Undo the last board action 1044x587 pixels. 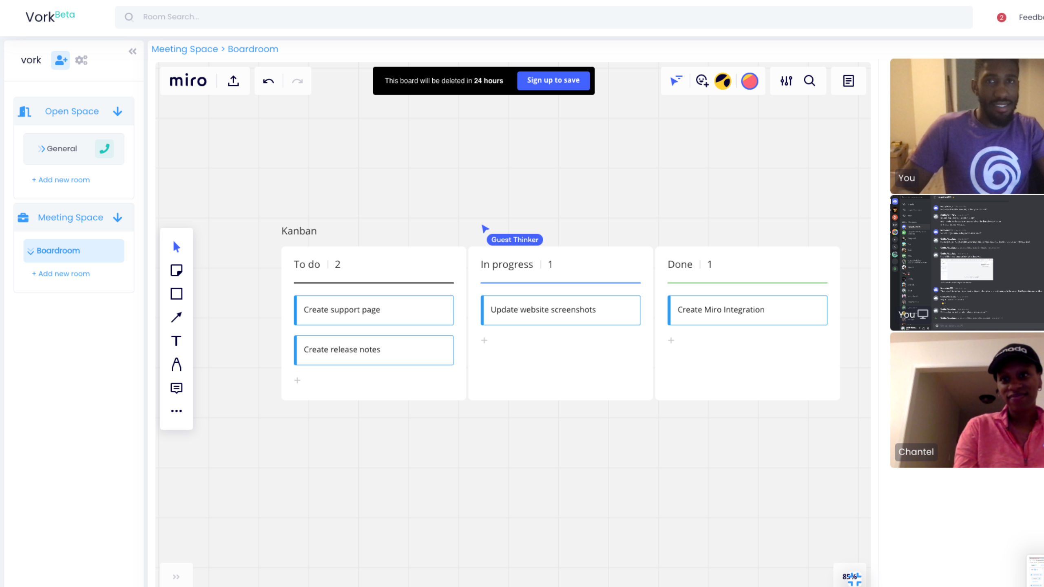pos(268,81)
